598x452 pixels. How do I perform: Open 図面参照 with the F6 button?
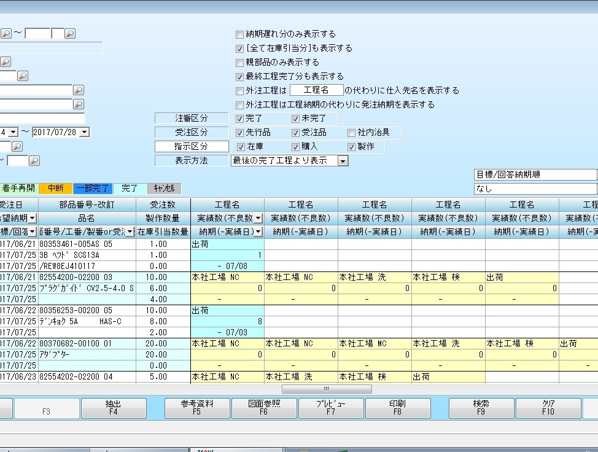(263, 408)
